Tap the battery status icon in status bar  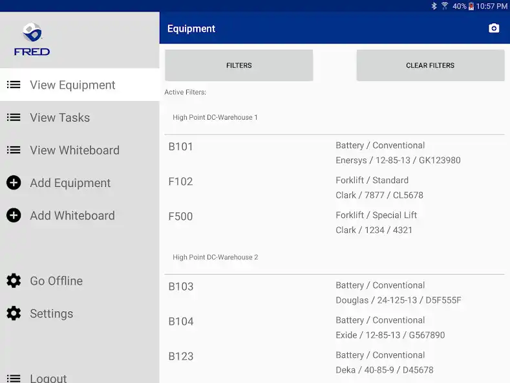click(x=471, y=6)
